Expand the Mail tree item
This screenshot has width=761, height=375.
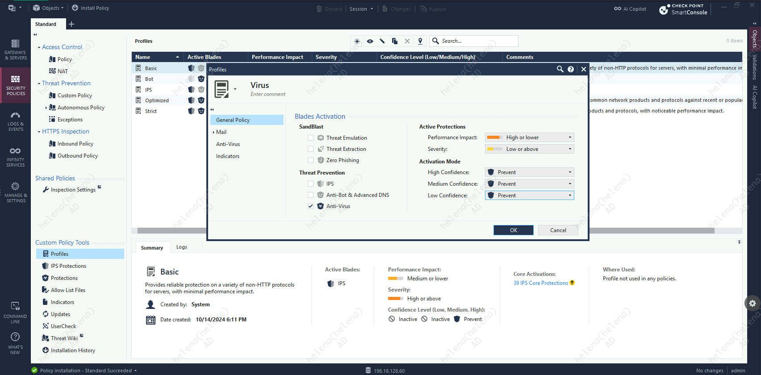(213, 132)
